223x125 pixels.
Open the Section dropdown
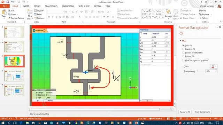[39, 18]
